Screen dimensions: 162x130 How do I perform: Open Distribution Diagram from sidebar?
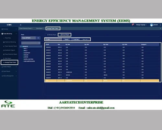(9, 50)
